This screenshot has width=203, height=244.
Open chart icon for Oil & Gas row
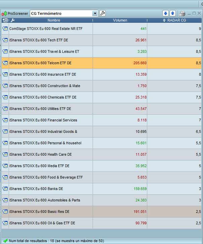(5, 223)
